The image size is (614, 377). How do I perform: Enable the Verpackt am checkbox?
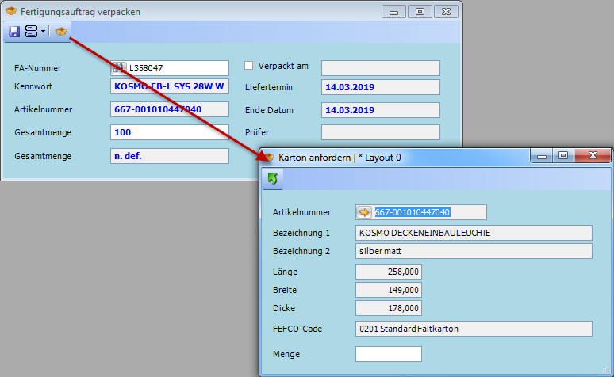pyautogui.click(x=249, y=66)
